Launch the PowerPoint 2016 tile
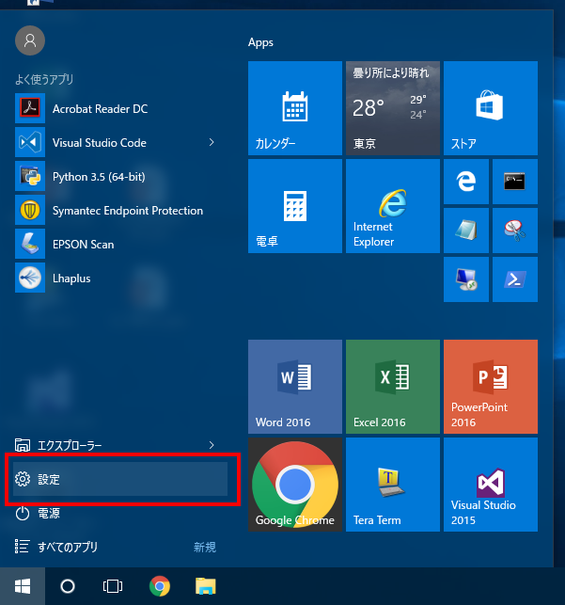This screenshot has width=565, height=605. click(x=491, y=387)
